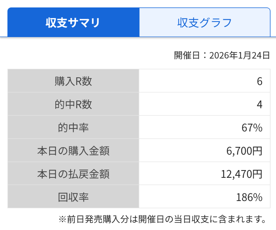Click the 的中R数 row label

(73, 104)
